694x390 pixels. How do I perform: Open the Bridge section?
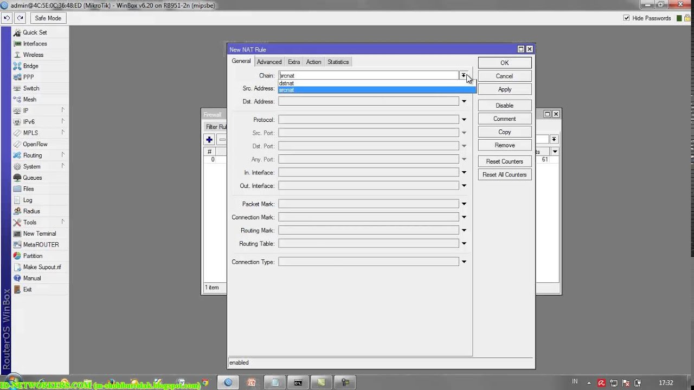coord(31,66)
